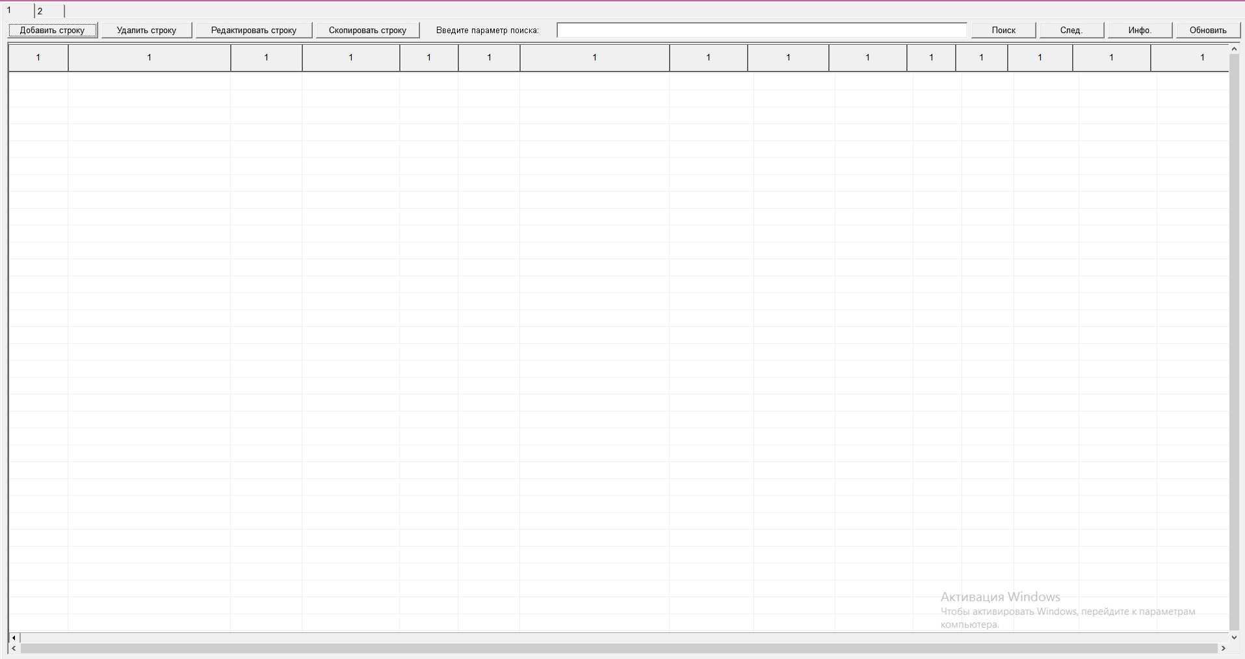This screenshot has width=1245, height=659.
Task: Click 'Редактировать строку' to edit row
Action: click(x=254, y=30)
